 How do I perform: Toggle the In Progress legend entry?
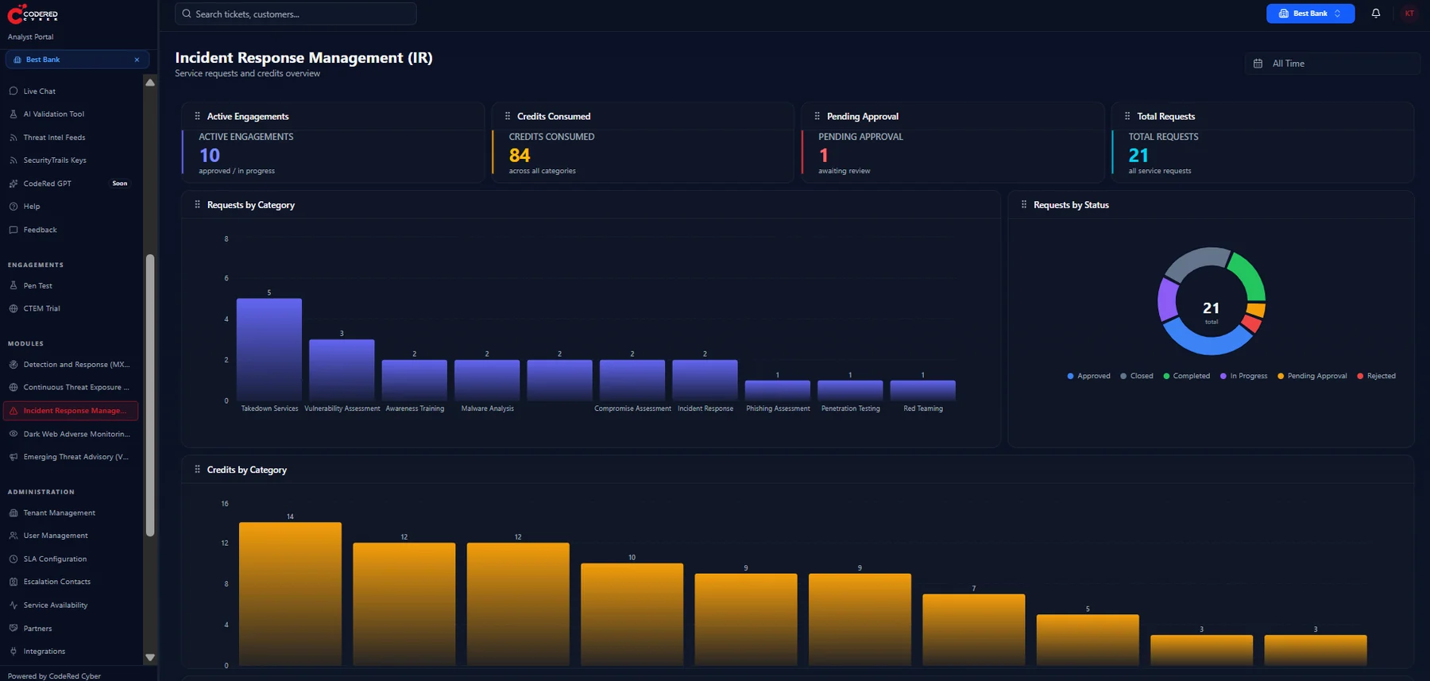pyautogui.click(x=1243, y=376)
